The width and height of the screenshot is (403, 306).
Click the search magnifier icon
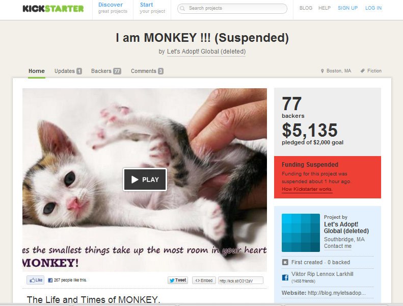pos(182,8)
